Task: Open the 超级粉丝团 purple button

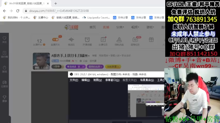Action: 95,67
